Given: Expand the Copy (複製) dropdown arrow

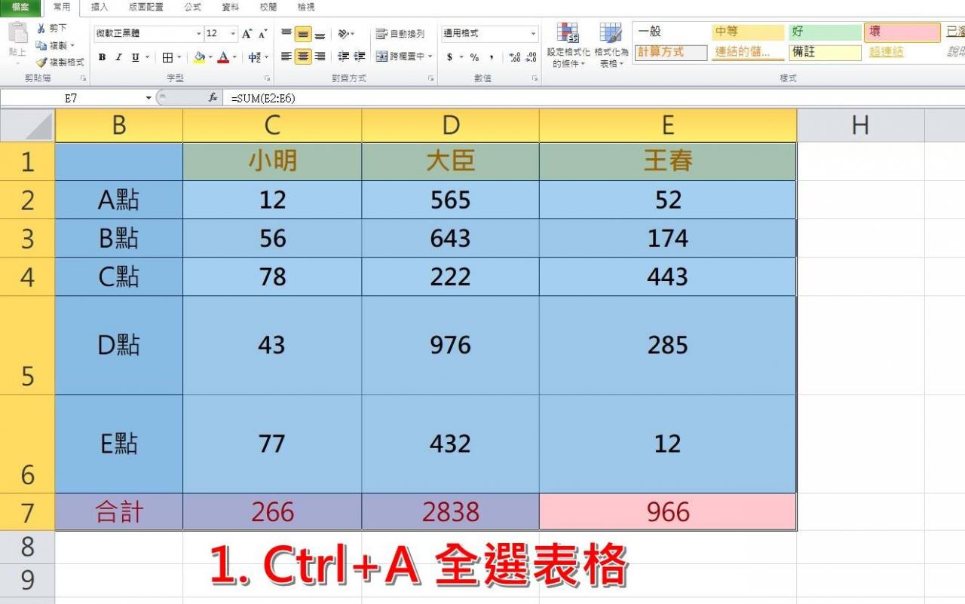Looking at the screenshot, I should pos(72,46).
